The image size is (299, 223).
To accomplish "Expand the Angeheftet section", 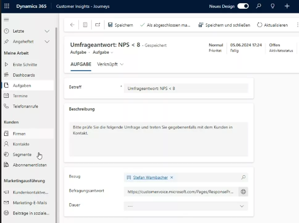I will (x=47, y=41).
